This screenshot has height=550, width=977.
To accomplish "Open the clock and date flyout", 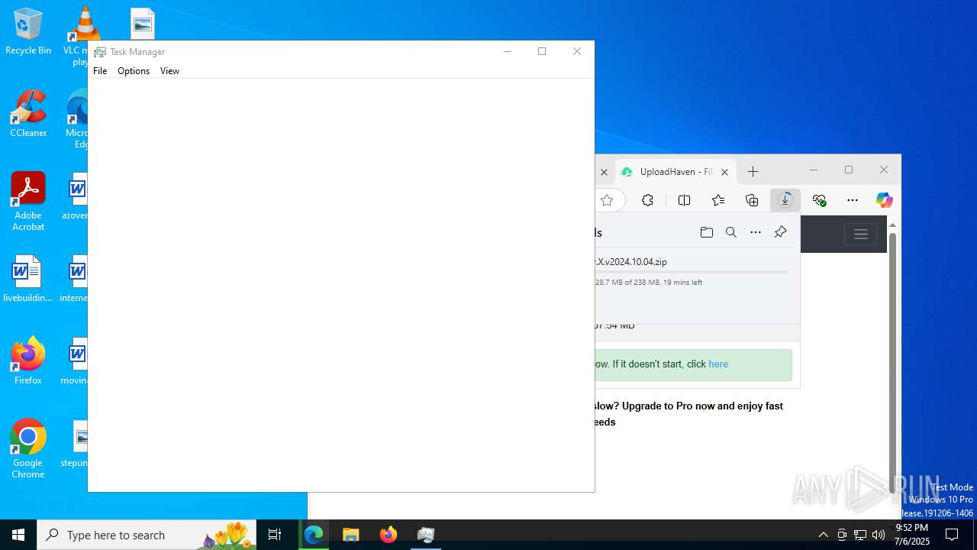I will pos(912,535).
